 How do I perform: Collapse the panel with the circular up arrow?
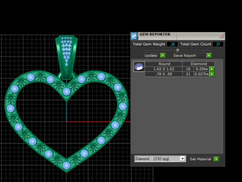point(177,50)
